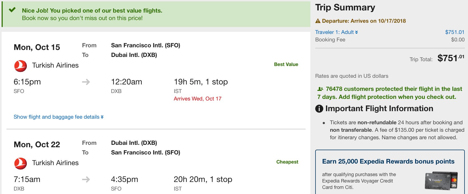
Task: Click the customers icon near flight protection text
Action: click(x=320, y=89)
